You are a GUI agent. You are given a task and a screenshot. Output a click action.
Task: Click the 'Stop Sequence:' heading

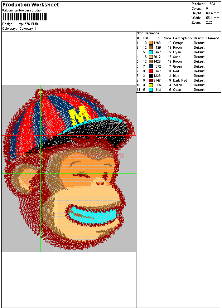pyautogui.click(x=149, y=33)
